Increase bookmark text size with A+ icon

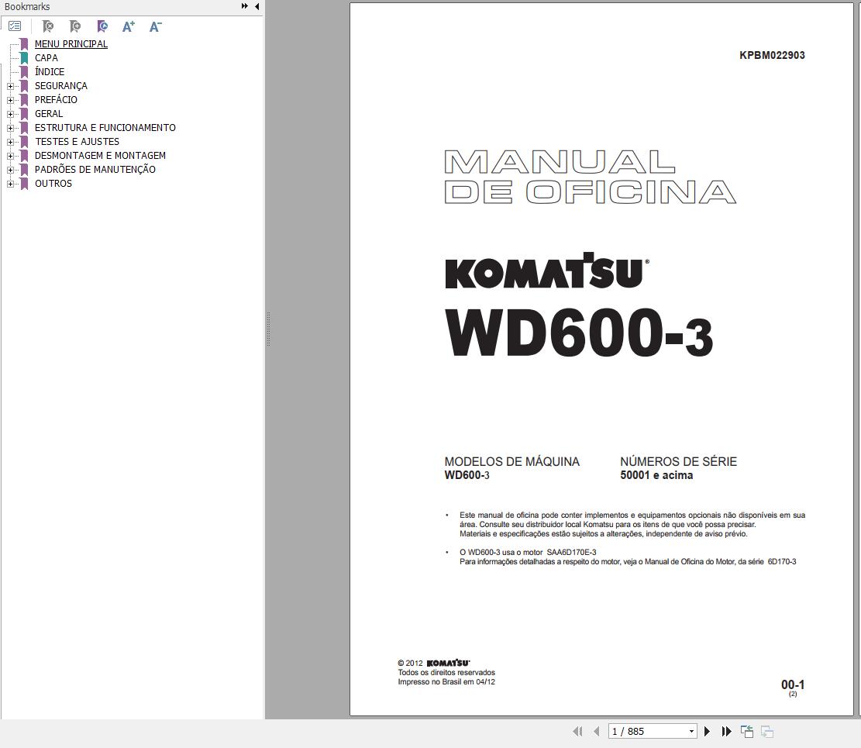[129, 26]
